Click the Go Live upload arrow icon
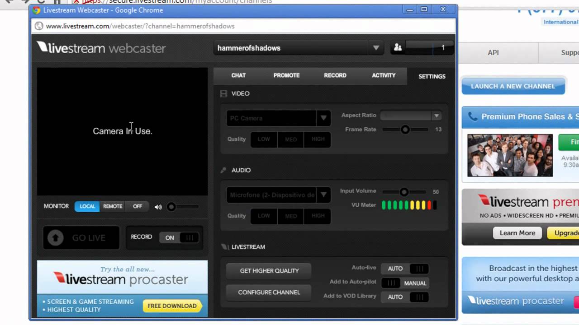Image resolution: width=579 pixels, height=325 pixels. pyautogui.click(x=56, y=238)
